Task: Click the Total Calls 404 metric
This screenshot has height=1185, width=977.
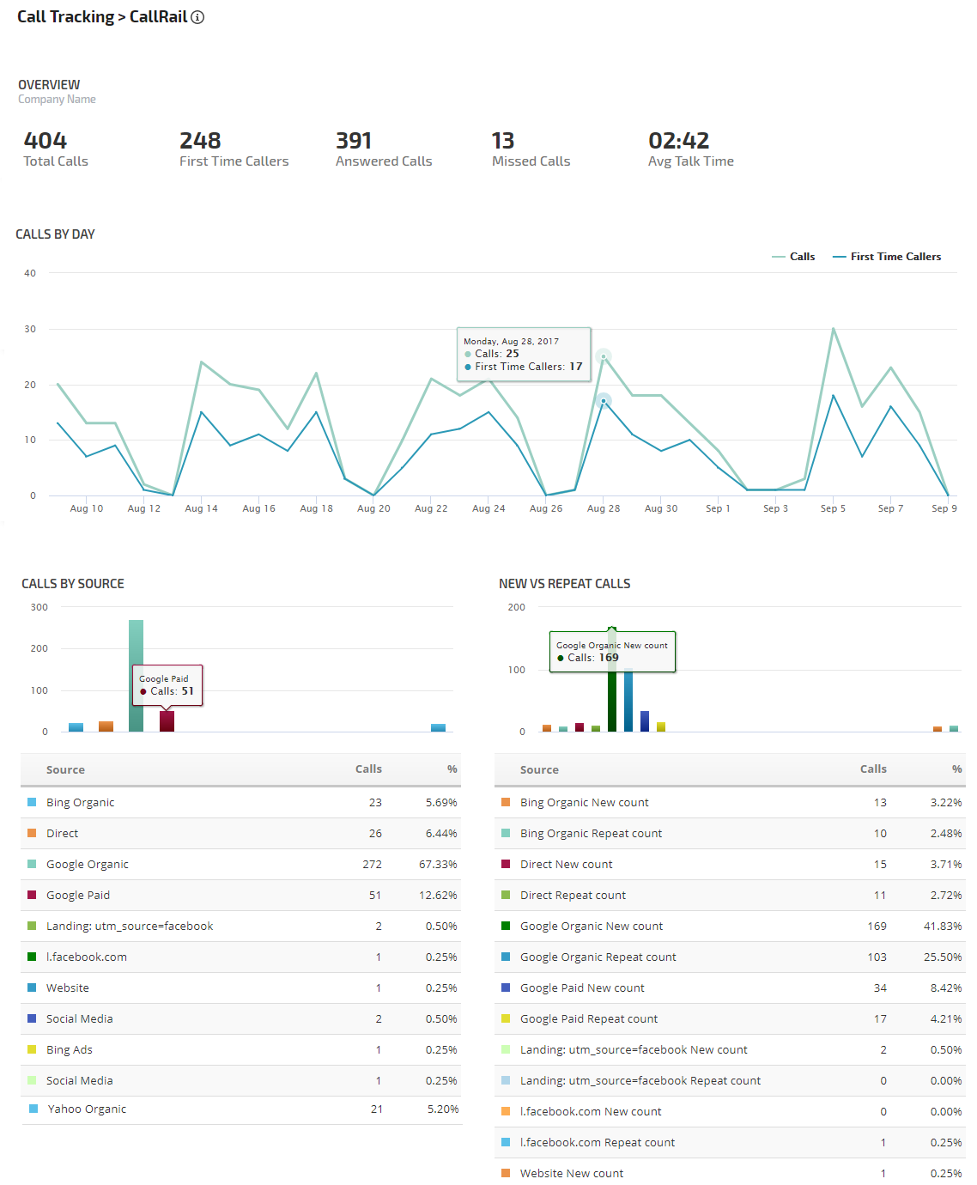Action: pos(46,141)
